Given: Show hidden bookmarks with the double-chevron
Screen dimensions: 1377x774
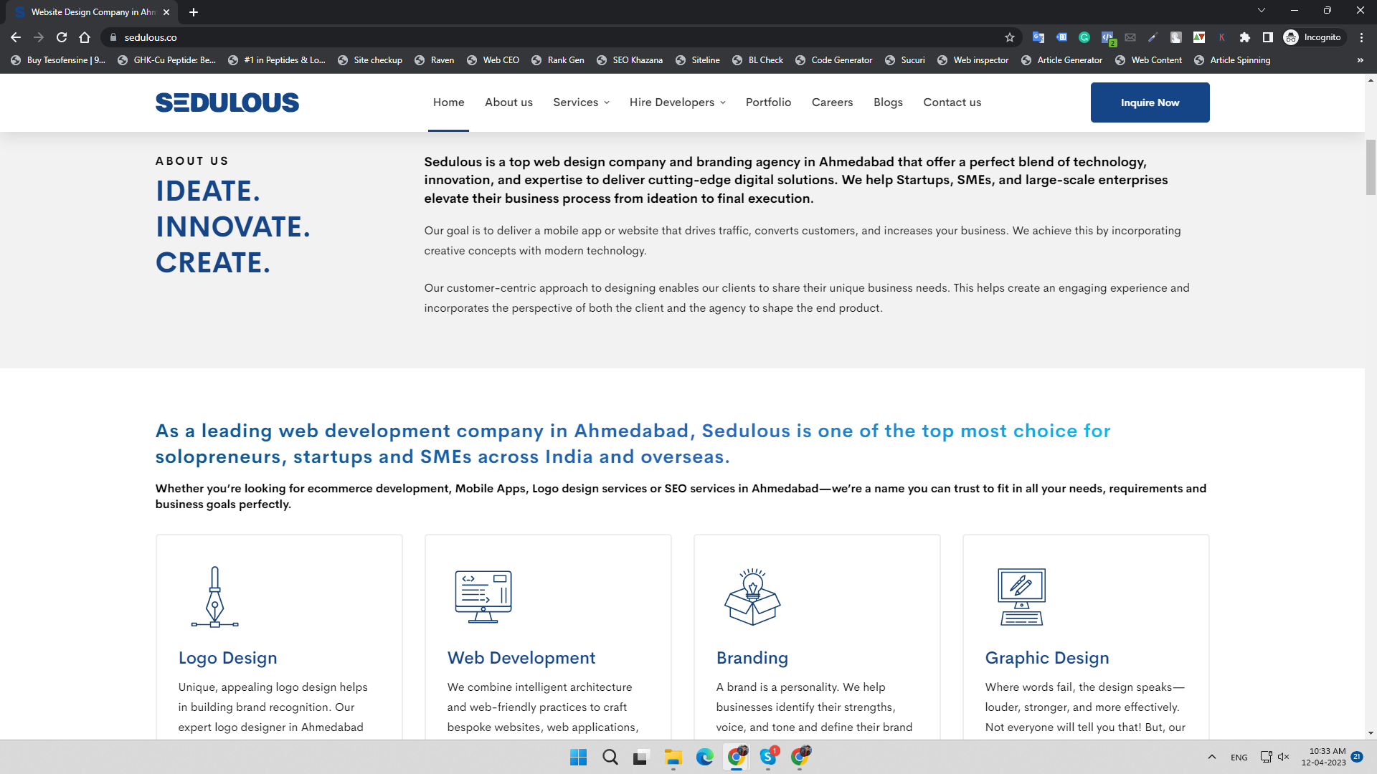Looking at the screenshot, I should (1361, 60).
